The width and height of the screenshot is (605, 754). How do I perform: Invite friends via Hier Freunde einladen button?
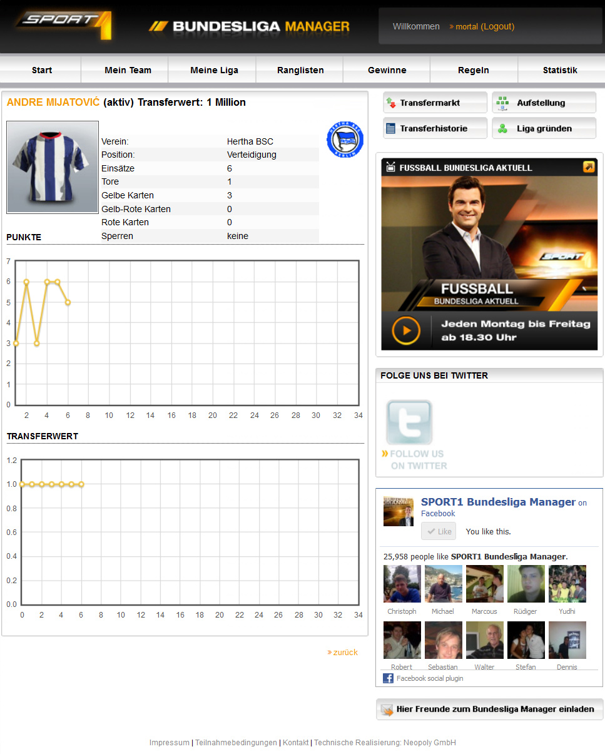coord(489,710)
